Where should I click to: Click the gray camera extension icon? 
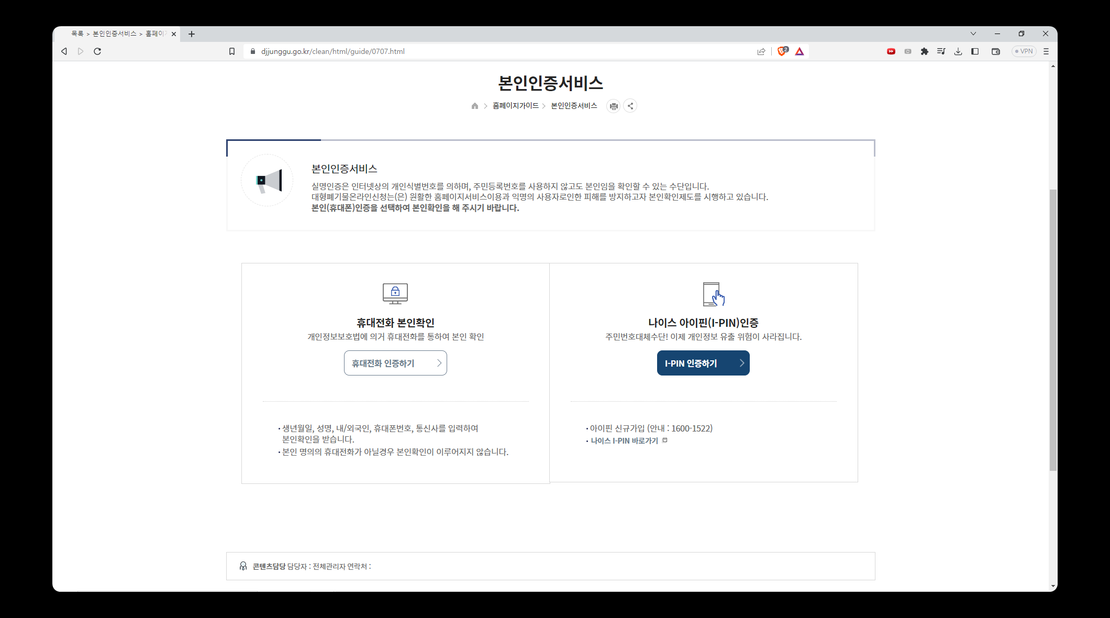(908, 51)
